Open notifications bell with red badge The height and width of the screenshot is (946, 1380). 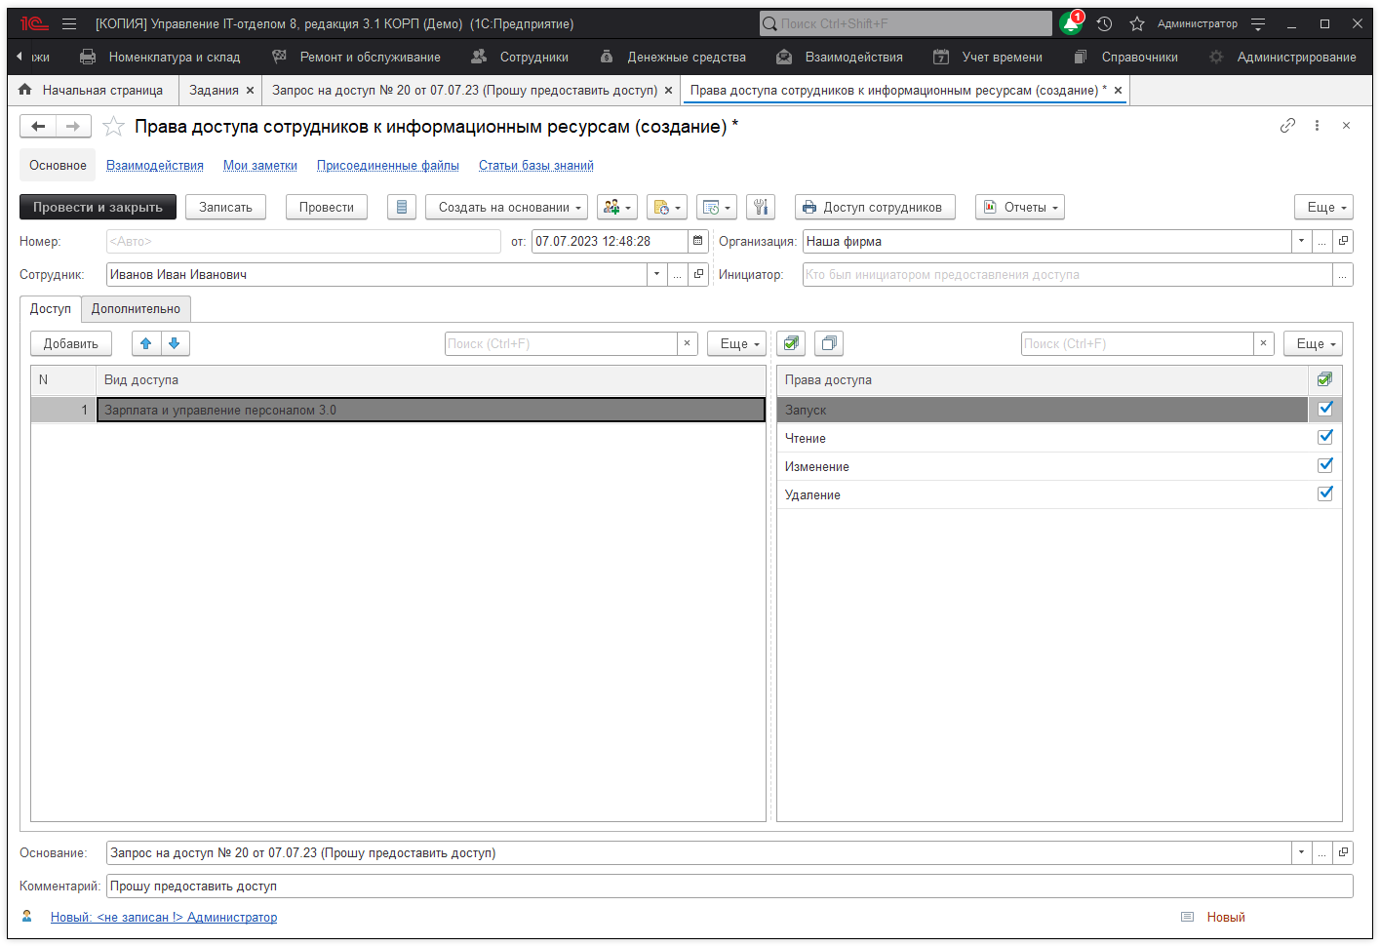(x=1072, y=23)
